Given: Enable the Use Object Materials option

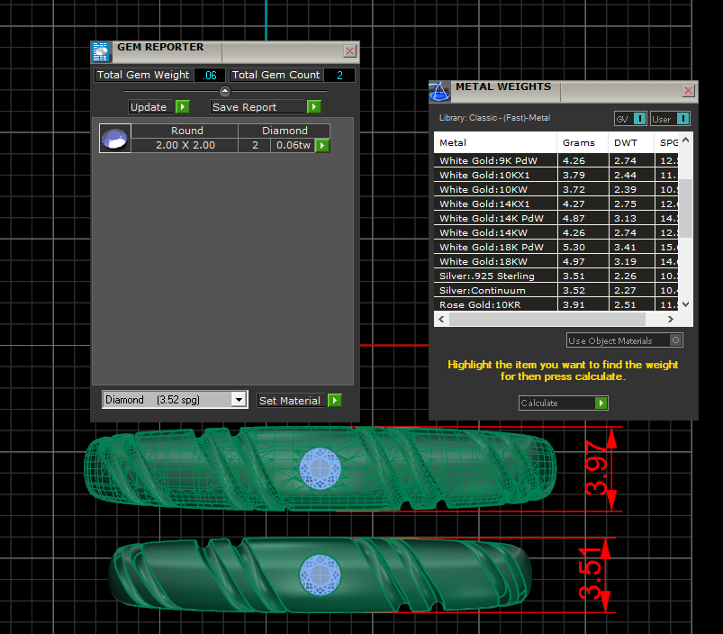Looking at the screenshot, I should click(x=676, y=340).
